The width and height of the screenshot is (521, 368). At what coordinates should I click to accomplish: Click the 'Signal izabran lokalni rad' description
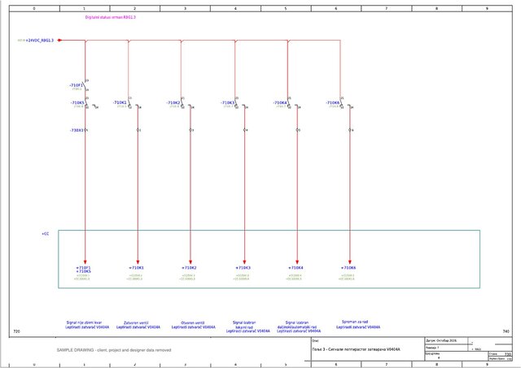point(244,325)
